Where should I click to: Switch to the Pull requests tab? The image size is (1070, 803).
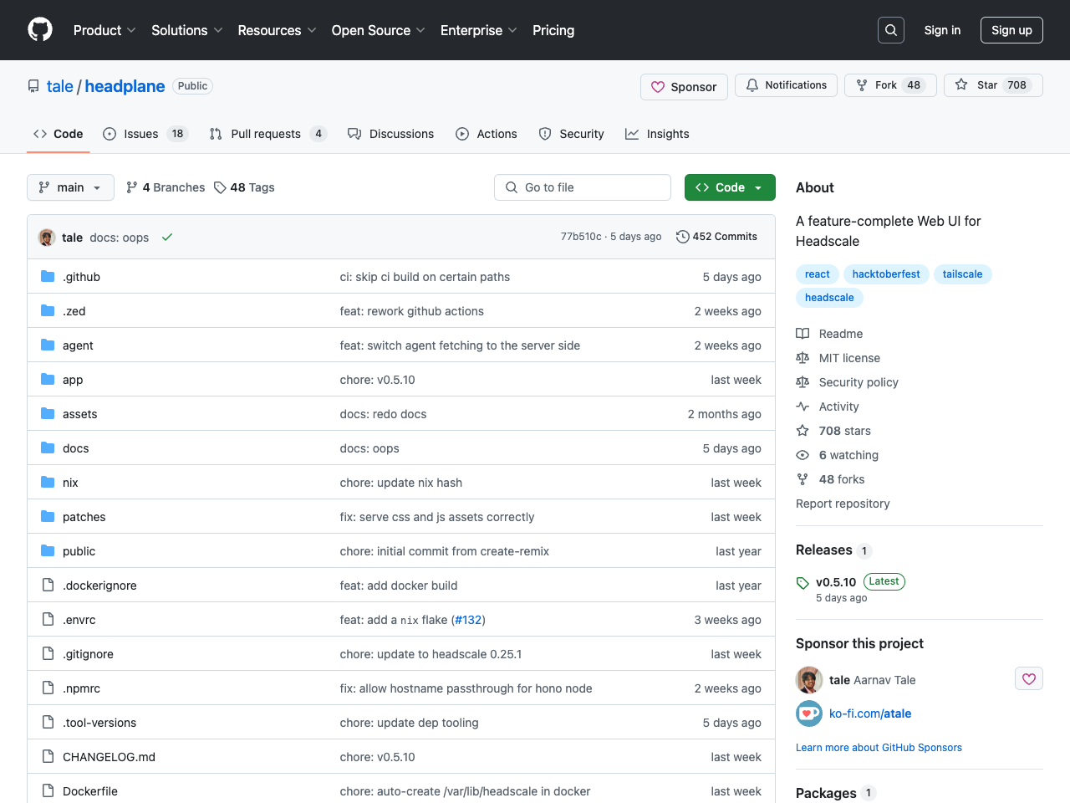(267, 134)
